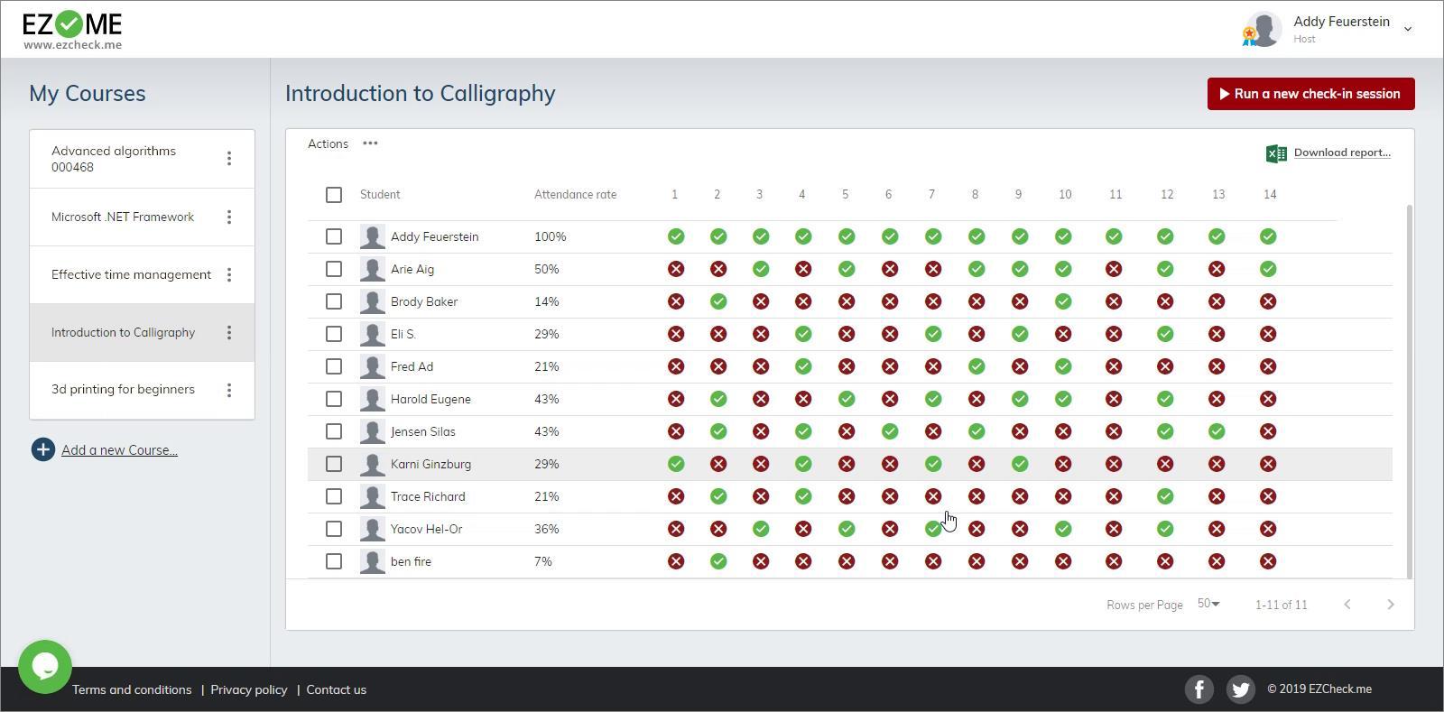Image resolution: width=1444 pixels, height=712 pixels.
Task: Click the Excel download report icon
Action: point(1276,153)
